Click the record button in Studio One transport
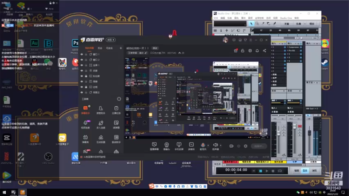Screen dimensions: 349x196 click(273, 171)
